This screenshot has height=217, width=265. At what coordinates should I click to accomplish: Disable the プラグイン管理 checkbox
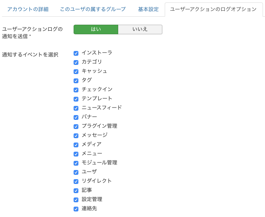pyautogui.click(x=76, y=126)
